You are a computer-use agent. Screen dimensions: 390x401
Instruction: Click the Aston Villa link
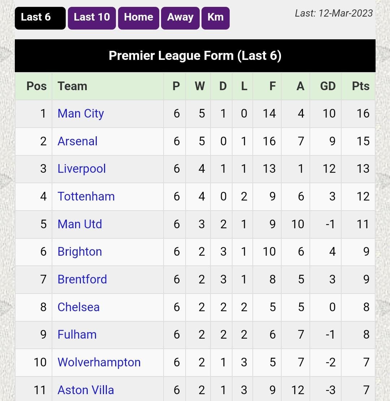tap(86, 390)
